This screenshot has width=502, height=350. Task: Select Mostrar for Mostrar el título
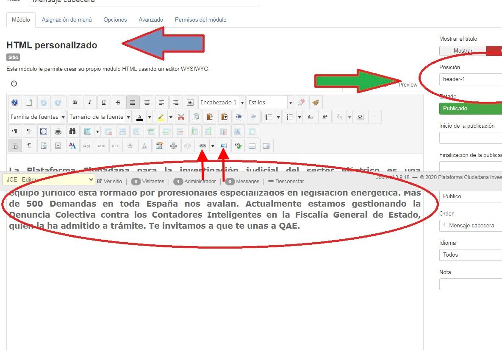click(463, 50)
